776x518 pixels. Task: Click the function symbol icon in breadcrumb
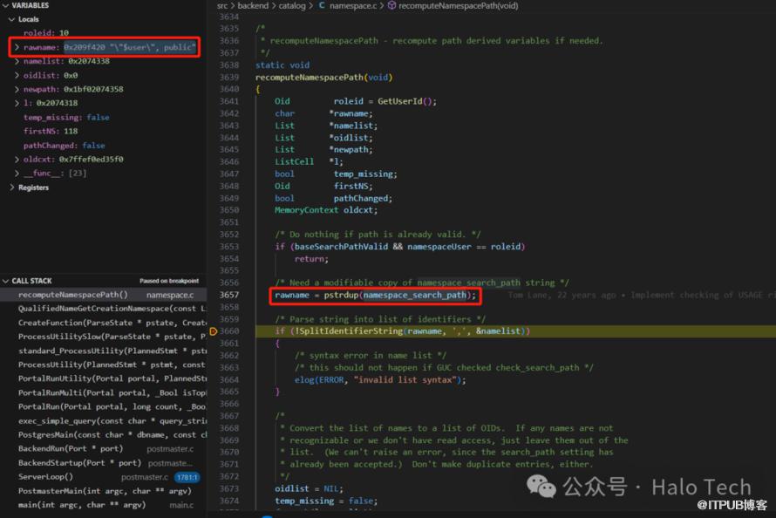point(391,5)
